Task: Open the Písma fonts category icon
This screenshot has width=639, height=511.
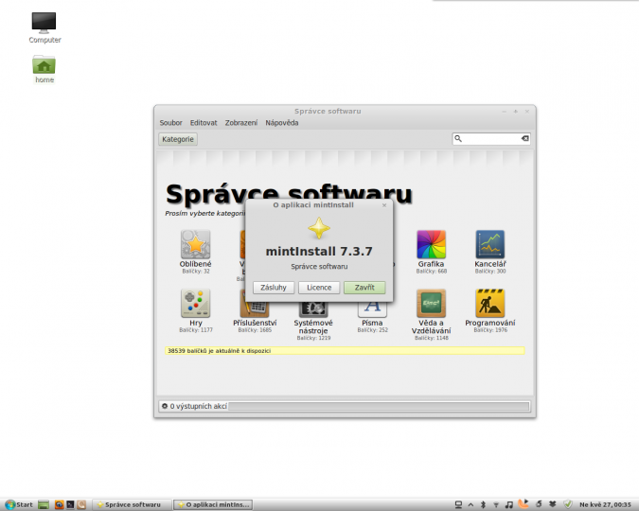Action: pos(372,310)
